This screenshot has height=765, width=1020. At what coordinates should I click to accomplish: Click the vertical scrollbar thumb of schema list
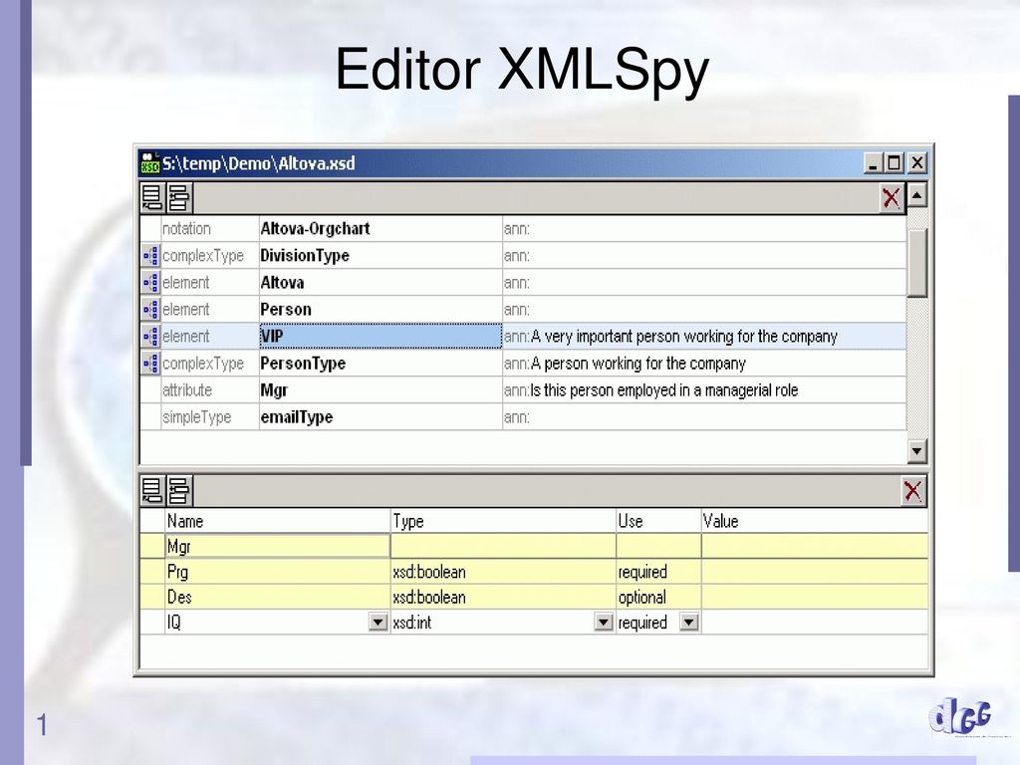916,263
